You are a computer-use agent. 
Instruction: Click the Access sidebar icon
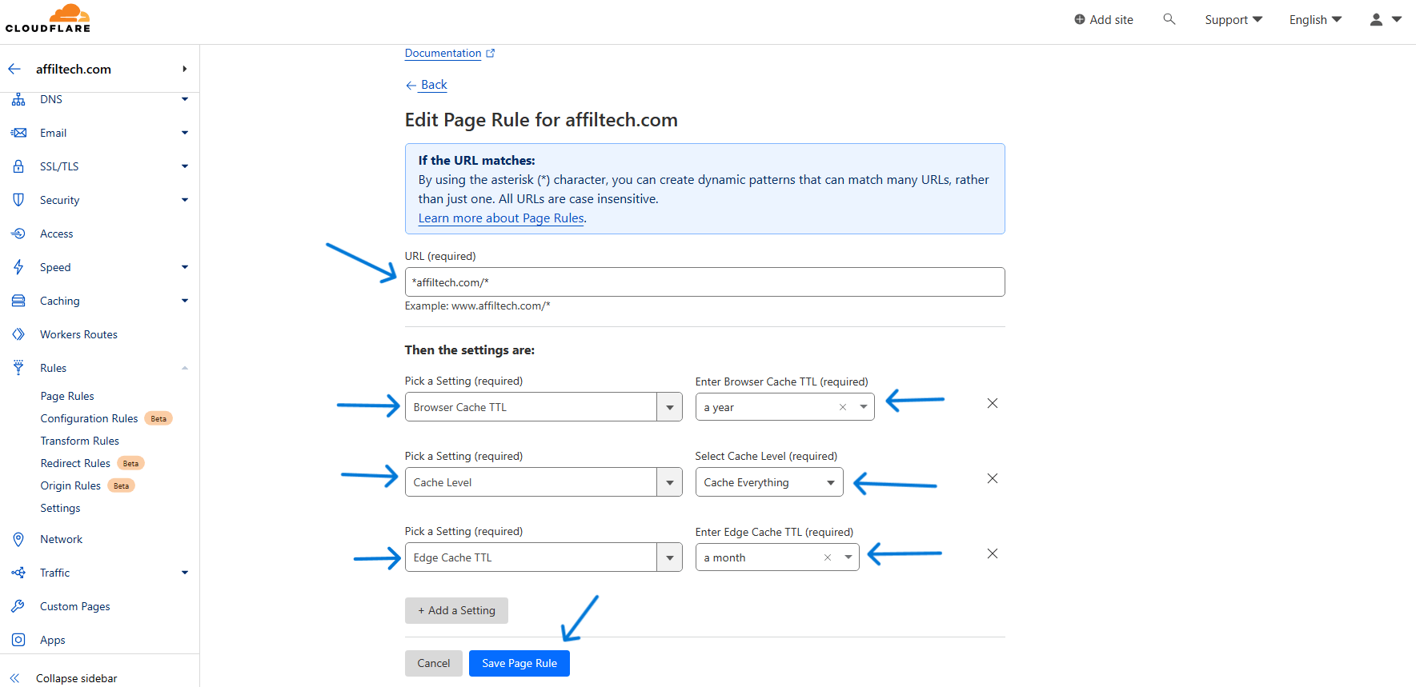click(18, 234)
